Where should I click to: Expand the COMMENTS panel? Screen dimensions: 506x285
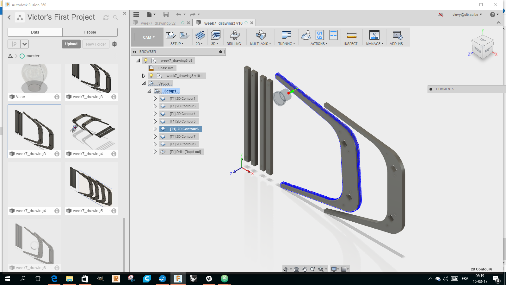pyautogui.click(x=431, y=89)
